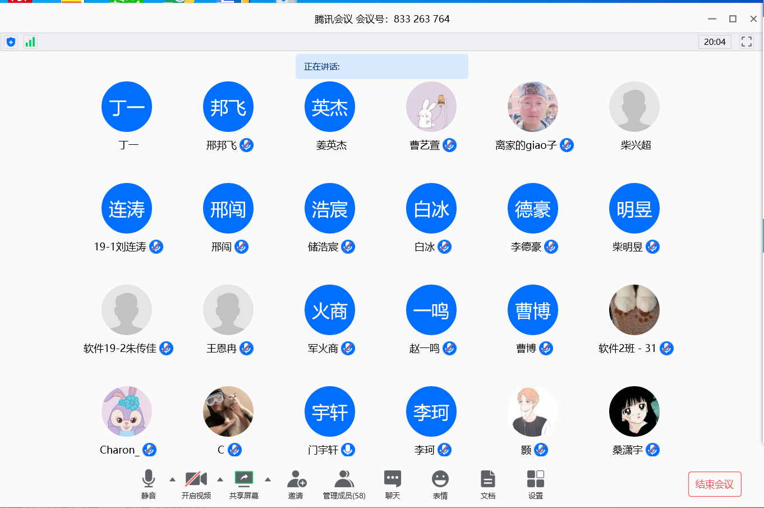Click muted mic icon beside 曹艺萱
764x508 pixels.
(x=450, y=145)
